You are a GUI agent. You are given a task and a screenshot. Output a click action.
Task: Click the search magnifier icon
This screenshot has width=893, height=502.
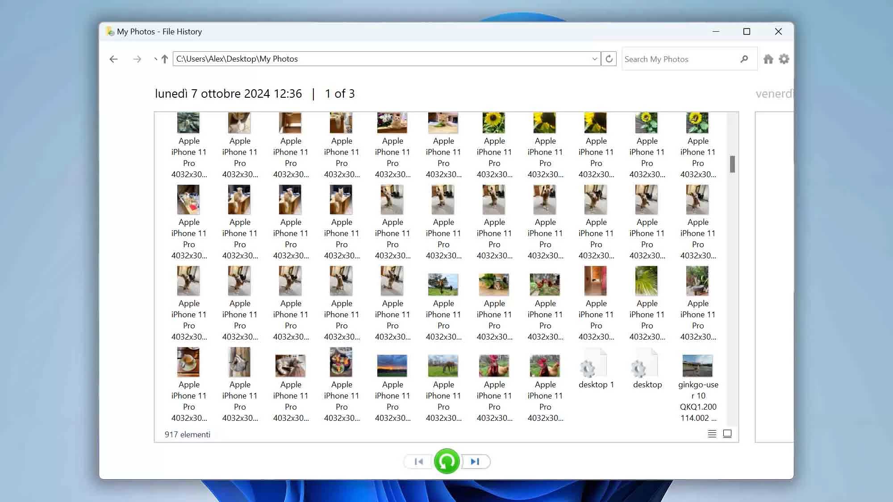(x=744, y=59)
